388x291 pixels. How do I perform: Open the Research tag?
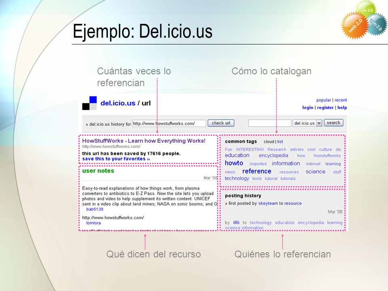point(276,150)
